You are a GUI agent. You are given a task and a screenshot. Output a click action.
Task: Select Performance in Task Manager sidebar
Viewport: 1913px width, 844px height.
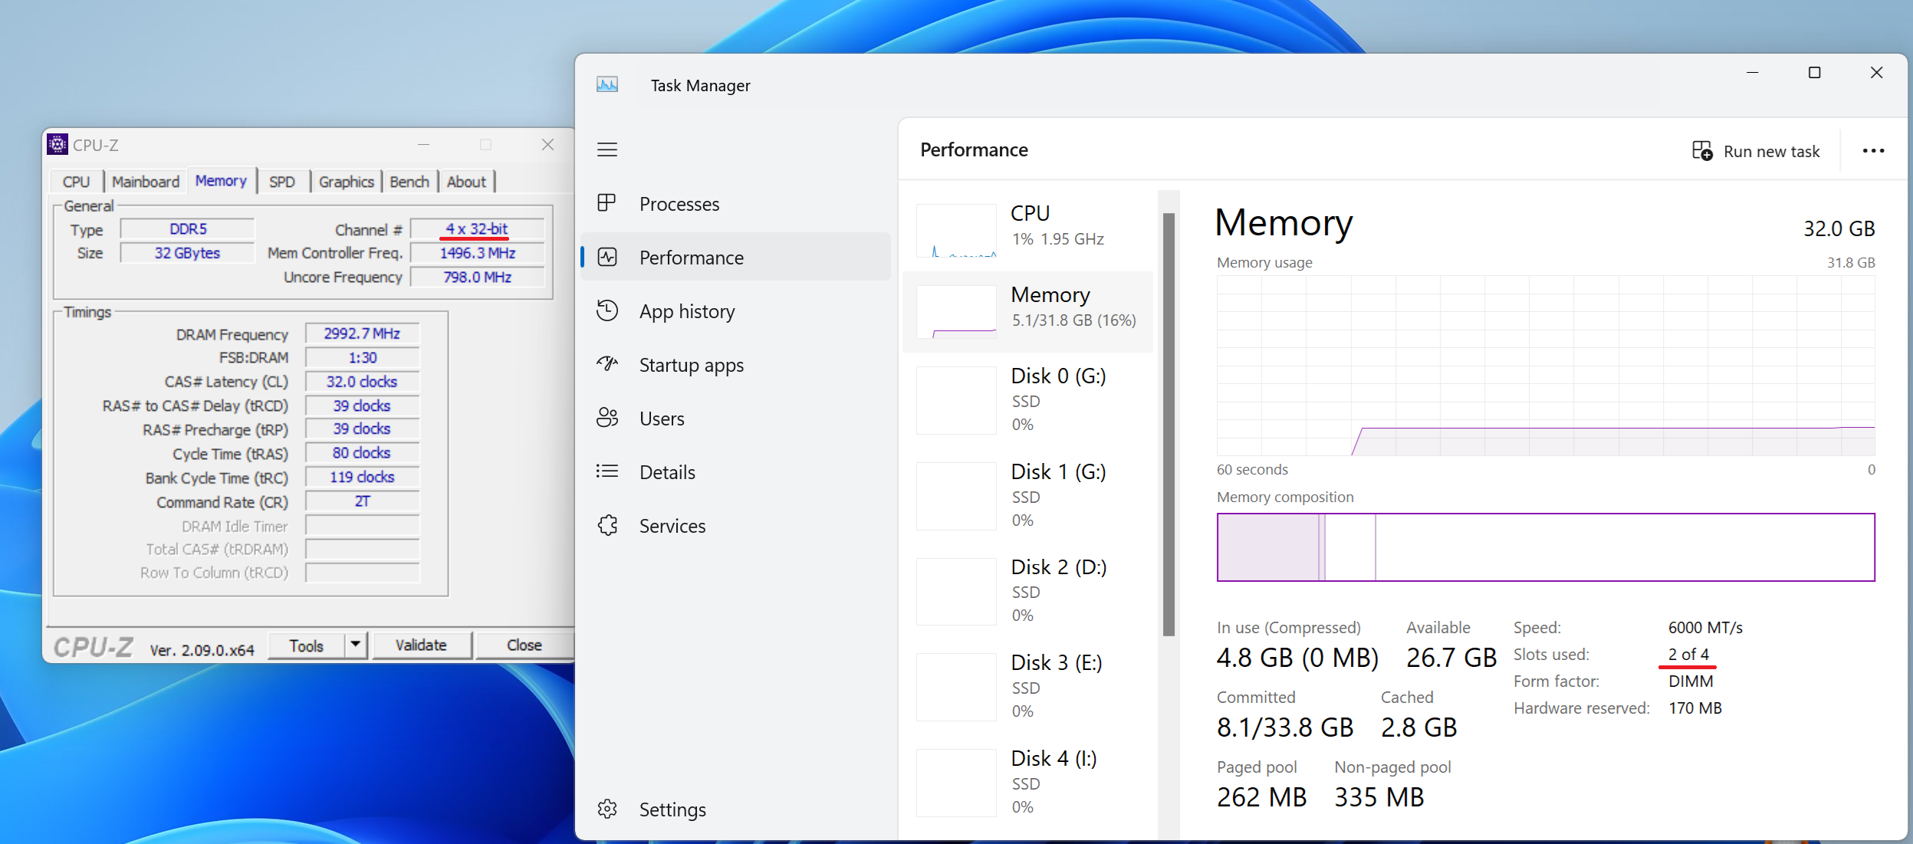735,258
